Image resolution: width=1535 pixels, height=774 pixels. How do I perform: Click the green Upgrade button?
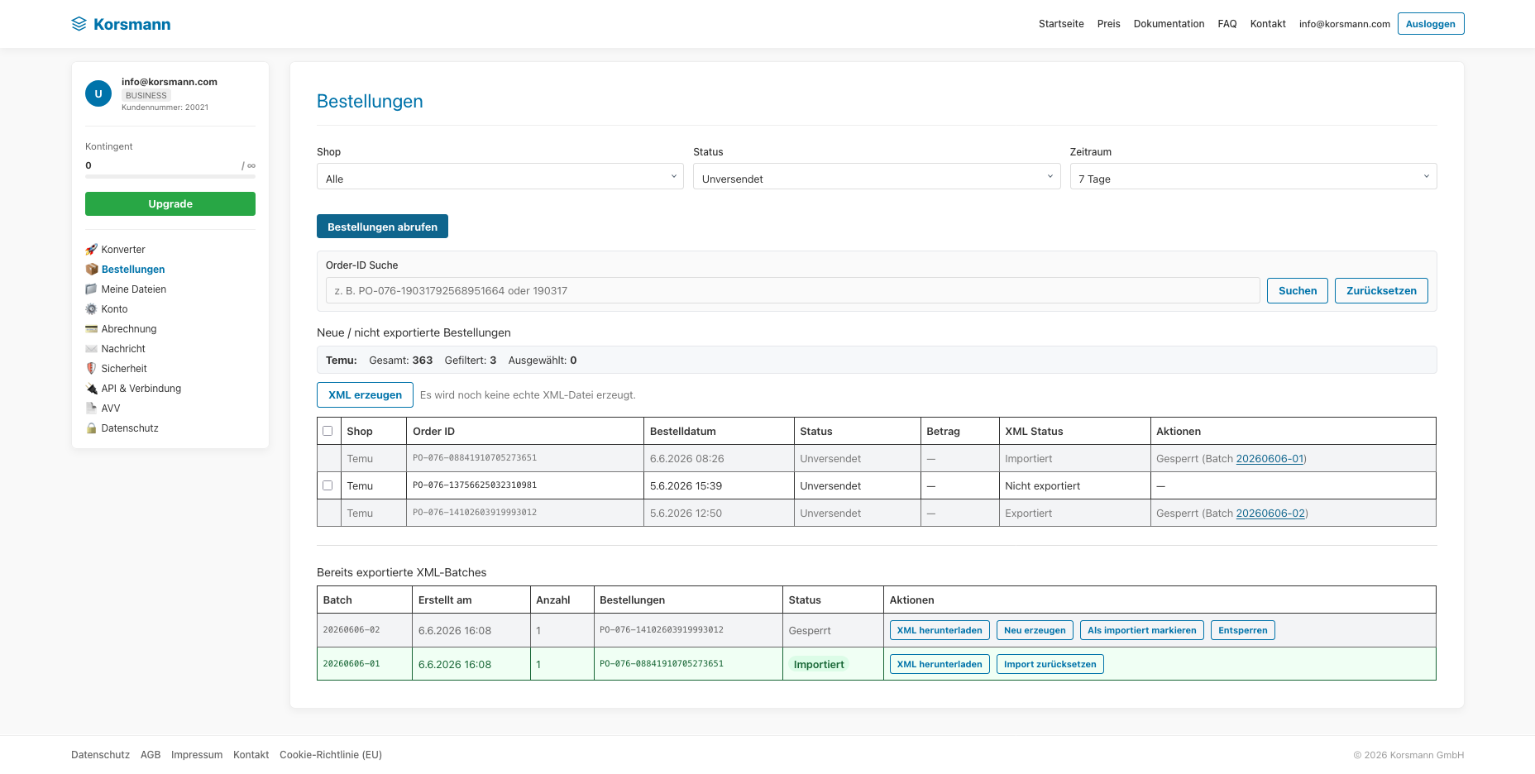[170, 204]
